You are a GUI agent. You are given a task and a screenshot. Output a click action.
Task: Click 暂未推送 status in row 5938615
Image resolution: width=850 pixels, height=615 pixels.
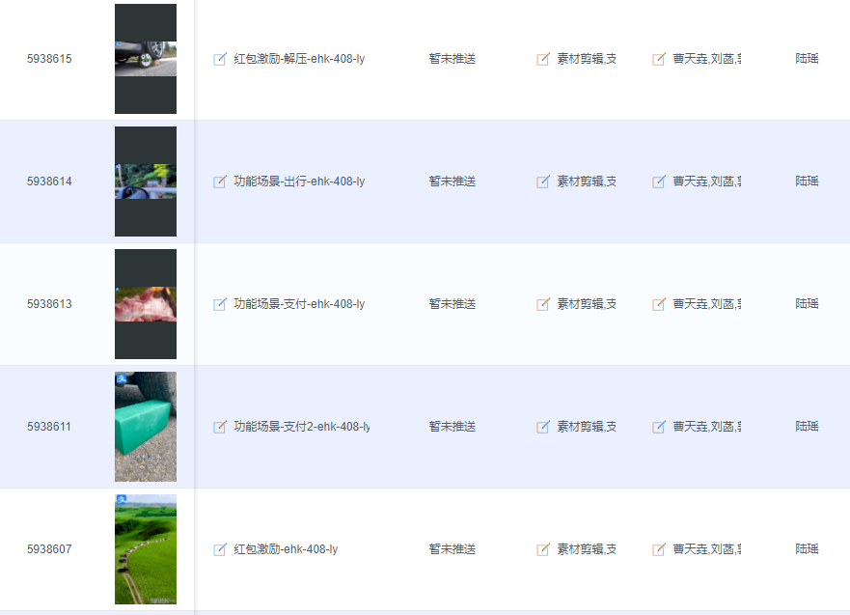(x=452, y=59)
